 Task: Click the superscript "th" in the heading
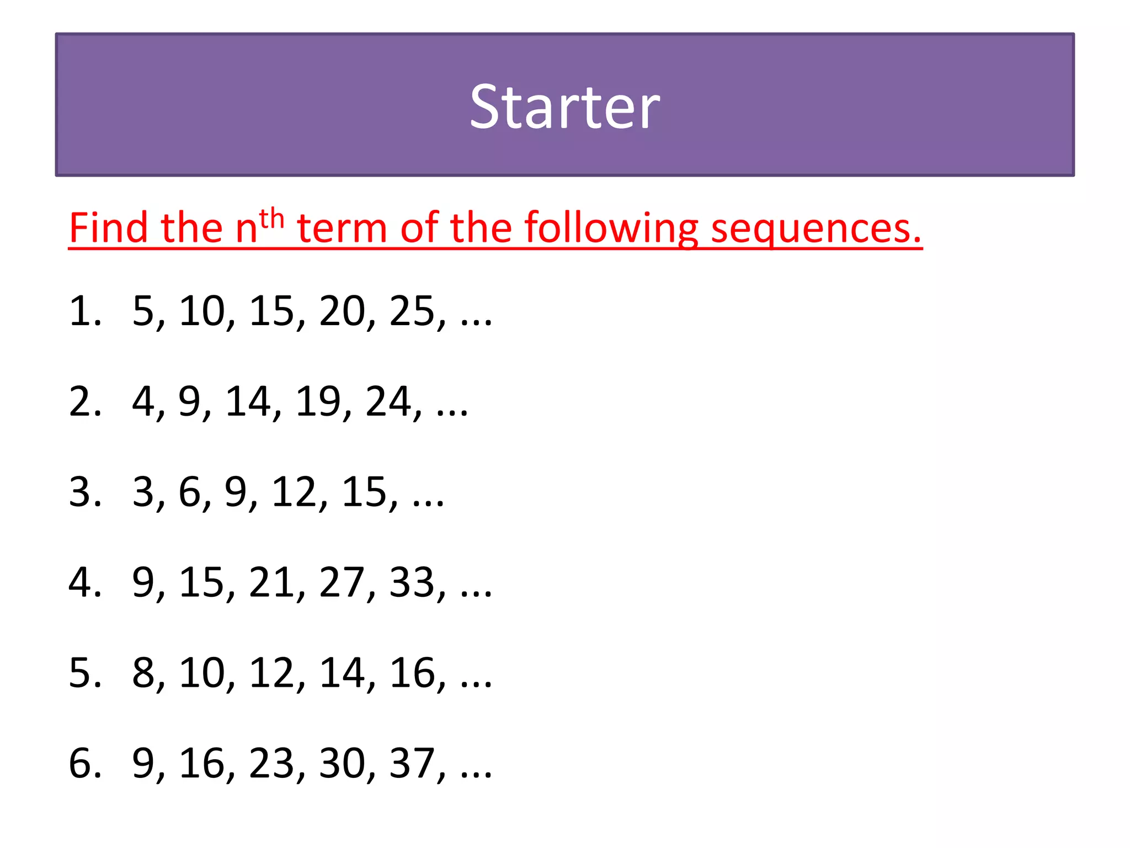(271, 219)
